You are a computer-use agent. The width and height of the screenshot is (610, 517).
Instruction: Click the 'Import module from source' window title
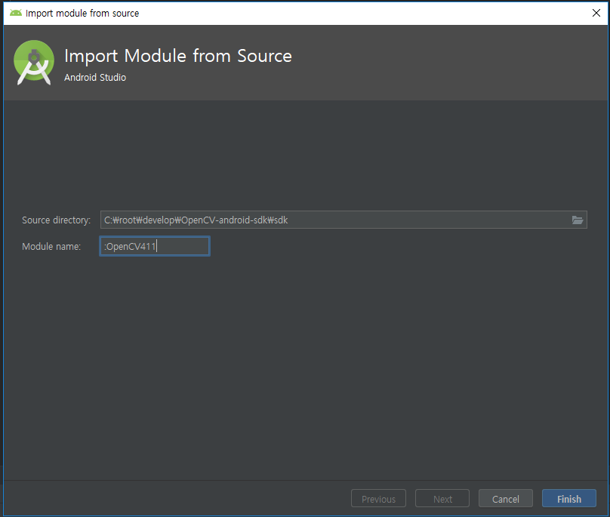click(x=82, y=14)
